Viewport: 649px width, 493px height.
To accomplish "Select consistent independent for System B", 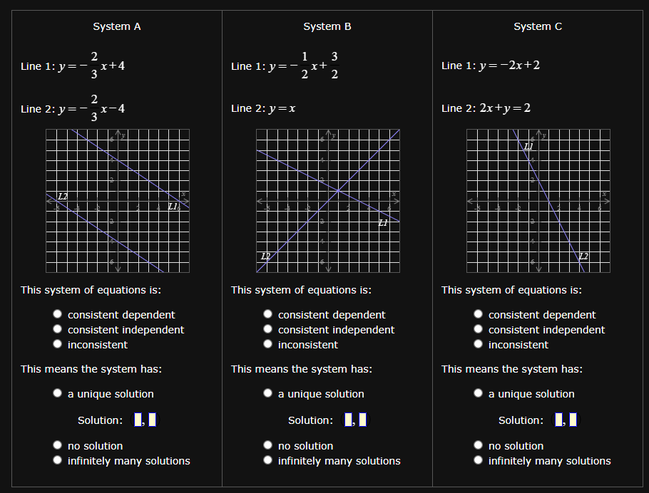I will tap(267, 328).
